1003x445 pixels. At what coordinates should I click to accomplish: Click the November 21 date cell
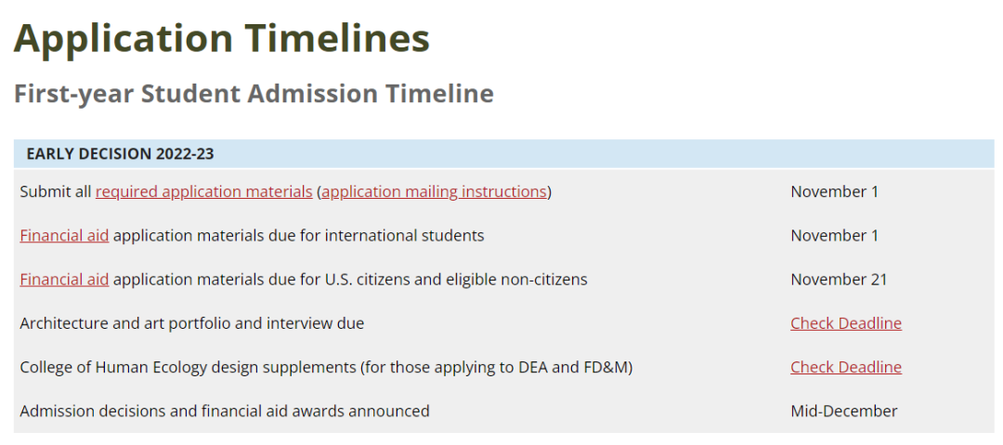[839, 279]
